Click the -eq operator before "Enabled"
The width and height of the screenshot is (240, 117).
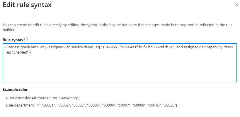[9, 52]
